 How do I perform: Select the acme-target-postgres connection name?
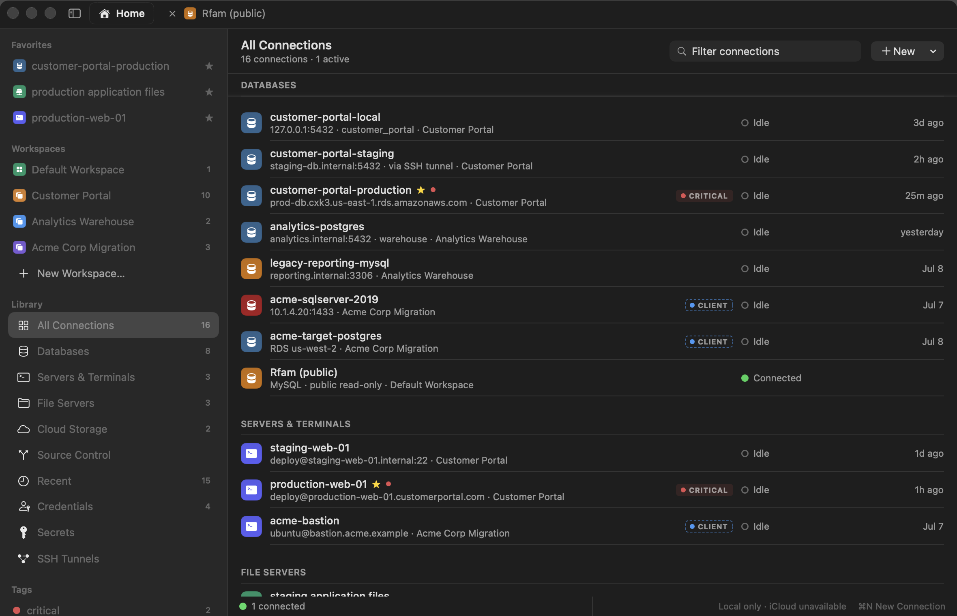click(326, 336)
